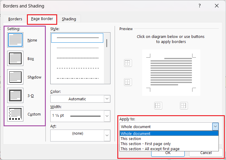Toggle the right border button in Preview

(184, 106)
